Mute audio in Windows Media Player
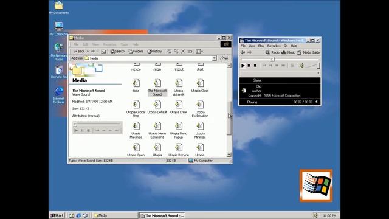The height and width of the screenshot is (219, 389). pyautogui.click(x=301, y=66)
